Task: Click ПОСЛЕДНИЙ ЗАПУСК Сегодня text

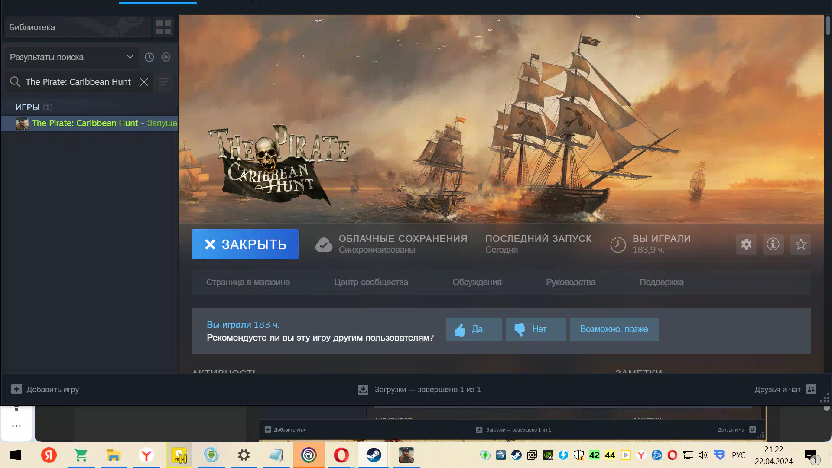Action: [x=538, y=244]
